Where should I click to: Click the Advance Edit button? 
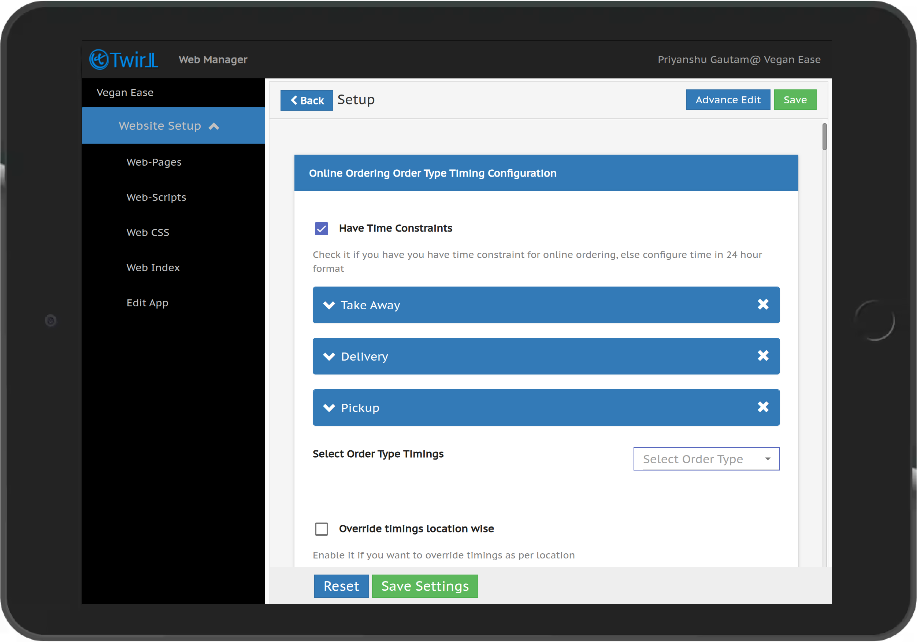tap(728, 100)
